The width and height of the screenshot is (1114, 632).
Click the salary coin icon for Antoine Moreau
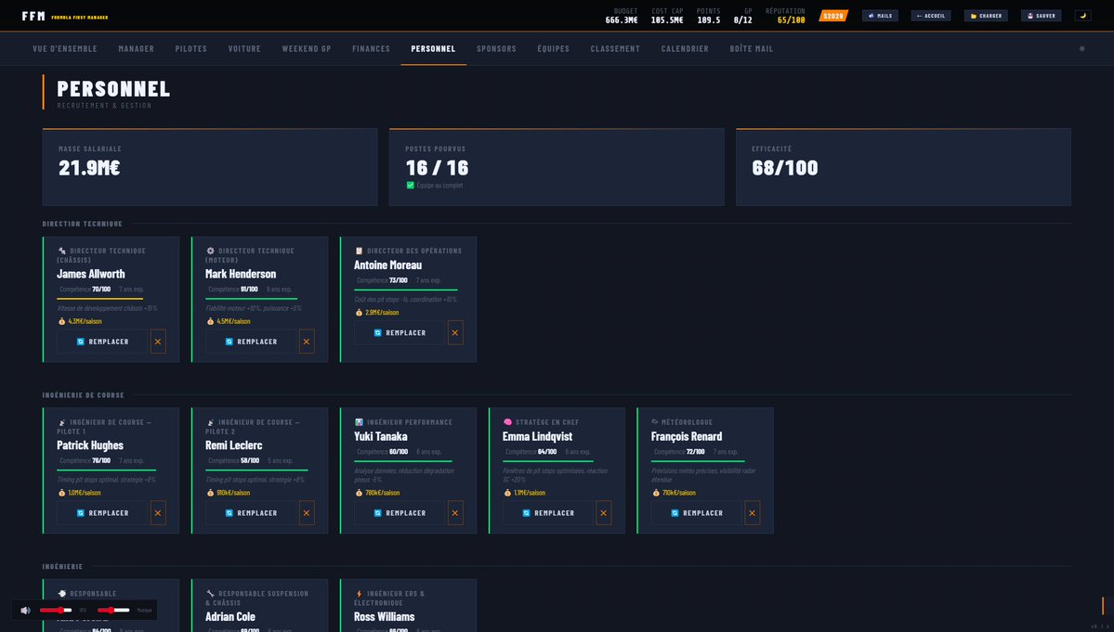coord(359,313)
